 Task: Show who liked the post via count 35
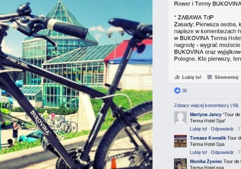[185, 91]
